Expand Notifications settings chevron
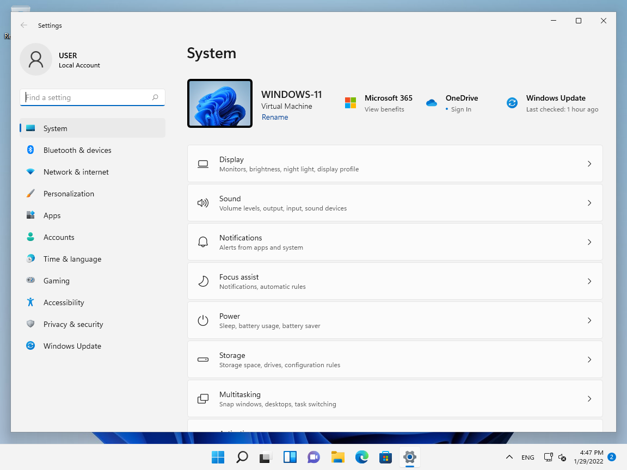The height and width of the screenshot is (470, 627). point(589,242)
